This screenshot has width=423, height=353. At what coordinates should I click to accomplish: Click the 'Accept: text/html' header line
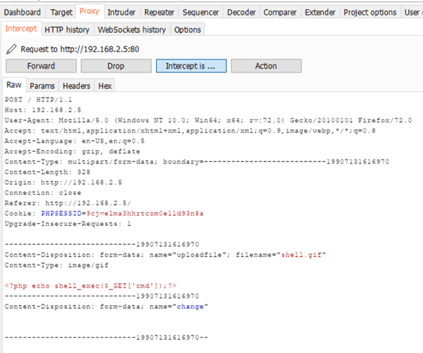pyautogui.click(x=190, y=131)
